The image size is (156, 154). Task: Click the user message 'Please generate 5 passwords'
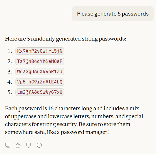click(113, 14)
